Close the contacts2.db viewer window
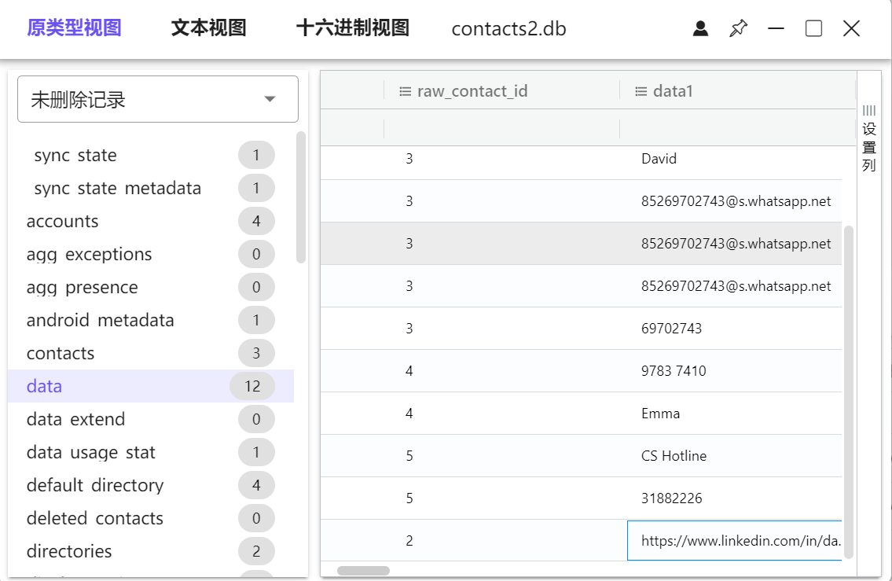 click(x=851, y=29)
